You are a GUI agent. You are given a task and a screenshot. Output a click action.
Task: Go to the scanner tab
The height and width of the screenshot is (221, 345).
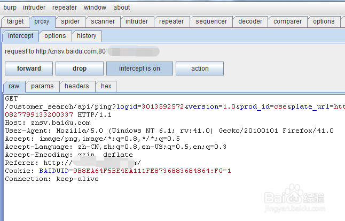click(103, 21)
